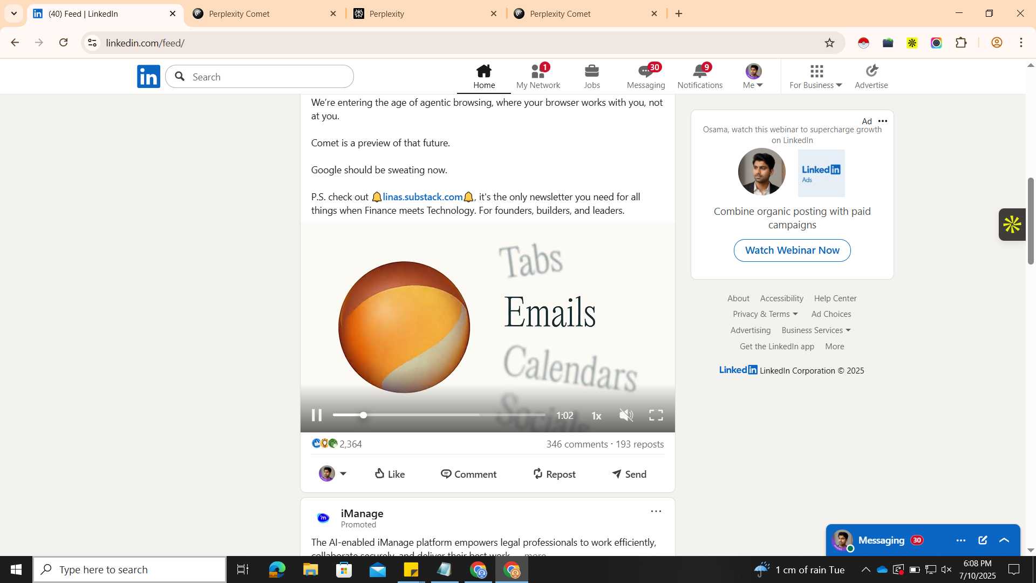This screenshot has height=583, width=1036.
Task: Open the iManage post options menu
Action: pos(656,511)
